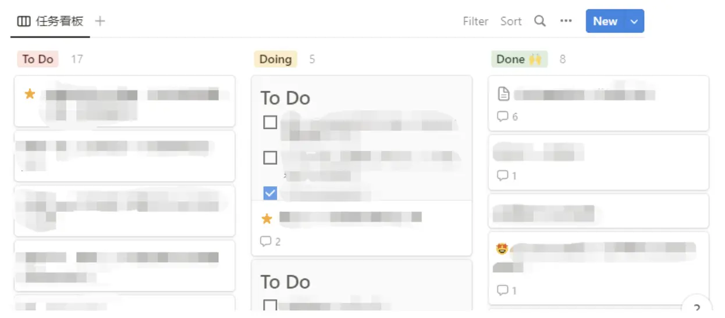The width and height of the screenshot is (725, 318).
Task: Click the pink To Do group label
Action: [x=38, y=59]
